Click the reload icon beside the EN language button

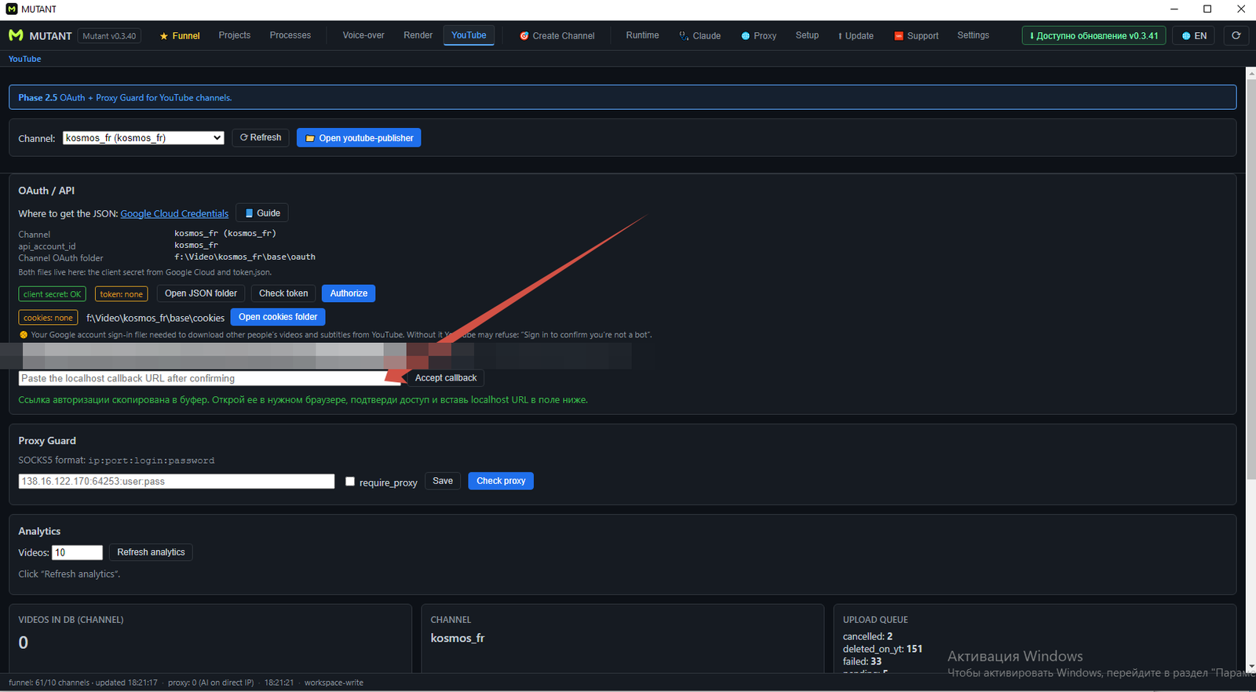(1236, 35)
